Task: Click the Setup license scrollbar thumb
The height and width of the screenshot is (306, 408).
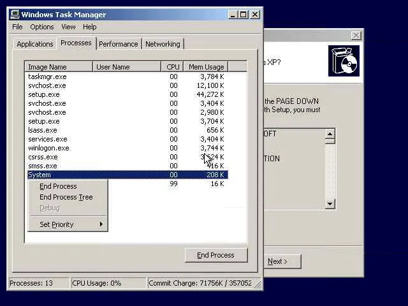Action: click(330, 142)
